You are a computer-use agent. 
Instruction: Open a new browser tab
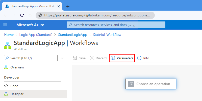point(68,7)
